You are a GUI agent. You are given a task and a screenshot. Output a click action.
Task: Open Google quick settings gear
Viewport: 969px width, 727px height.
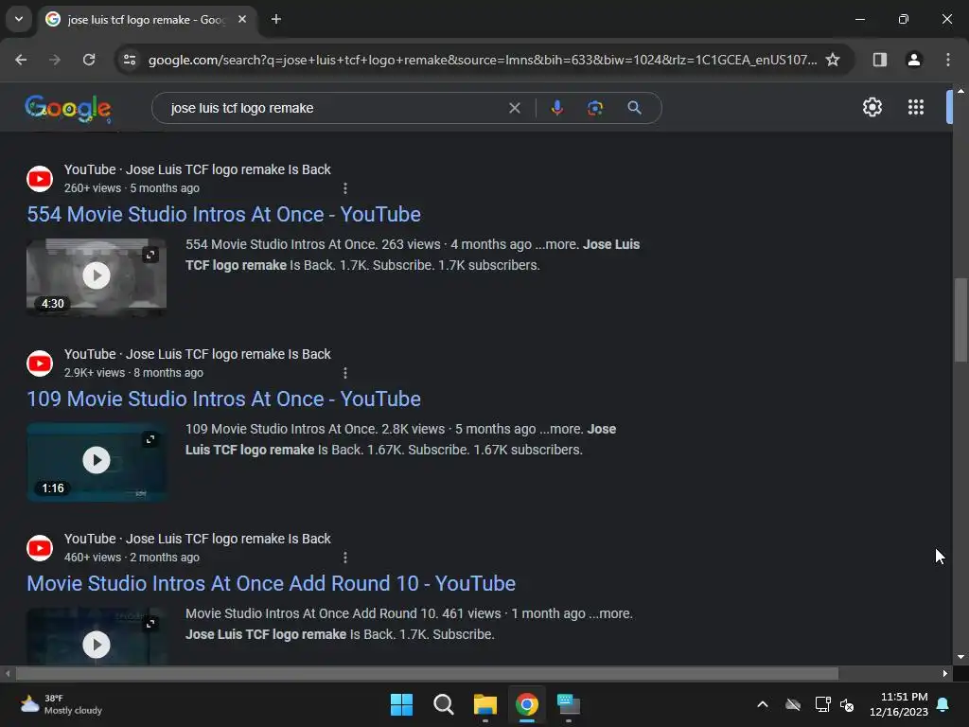[x=872, y=108]
